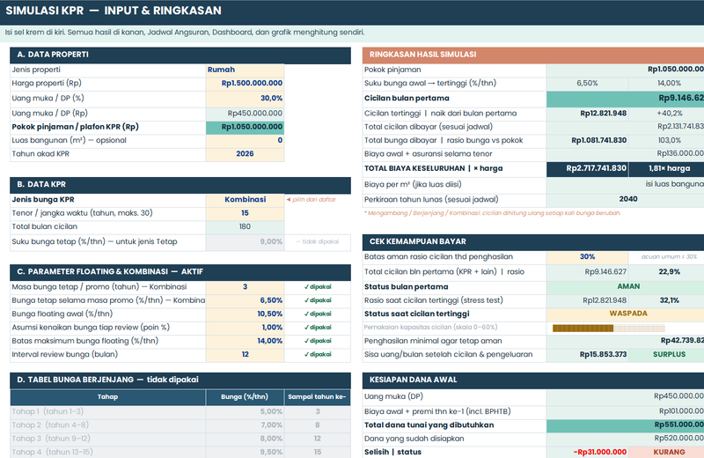Click the Pemakaian kapasitas cicilan progress bar
Screen dimensions: 704x458
(609, 329)
